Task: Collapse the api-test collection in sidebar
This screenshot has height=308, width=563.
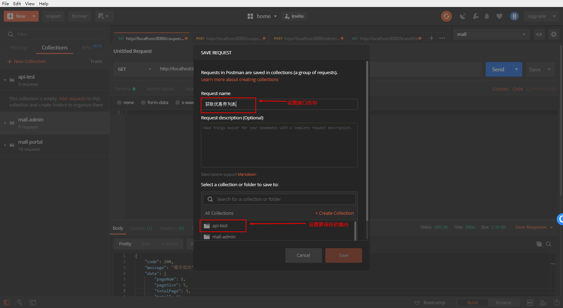Action: click(x=5, y=80)
